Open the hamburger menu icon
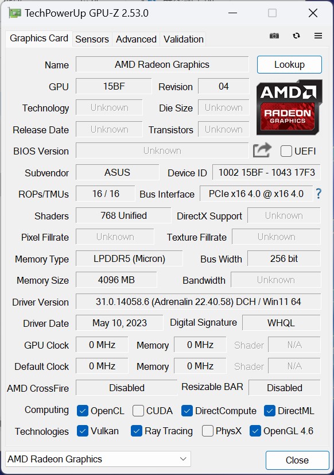 [x=318, y=36]
